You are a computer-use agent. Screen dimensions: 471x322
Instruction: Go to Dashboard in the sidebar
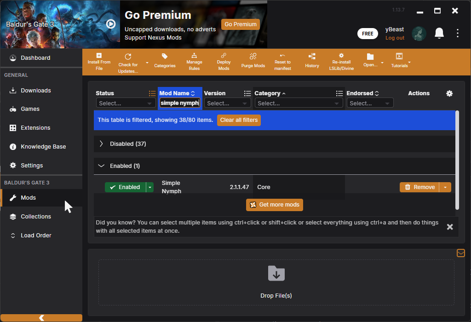tap(41, 58)
